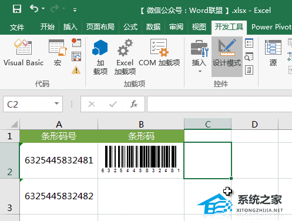This screenshot has height=221, width=292.
Task: Select column D header
Action: [254, 124]
